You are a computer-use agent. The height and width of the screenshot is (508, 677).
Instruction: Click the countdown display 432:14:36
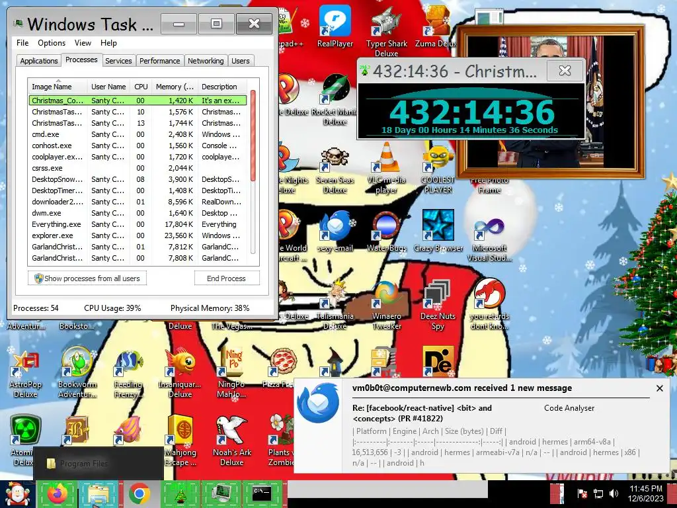tap(471, 111)
